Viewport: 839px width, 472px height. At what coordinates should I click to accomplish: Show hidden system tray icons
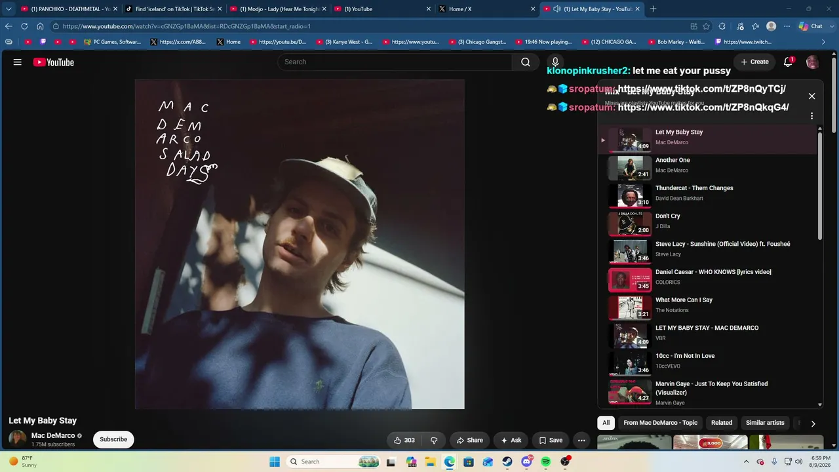pyautogui.click(x=746, y=462)
